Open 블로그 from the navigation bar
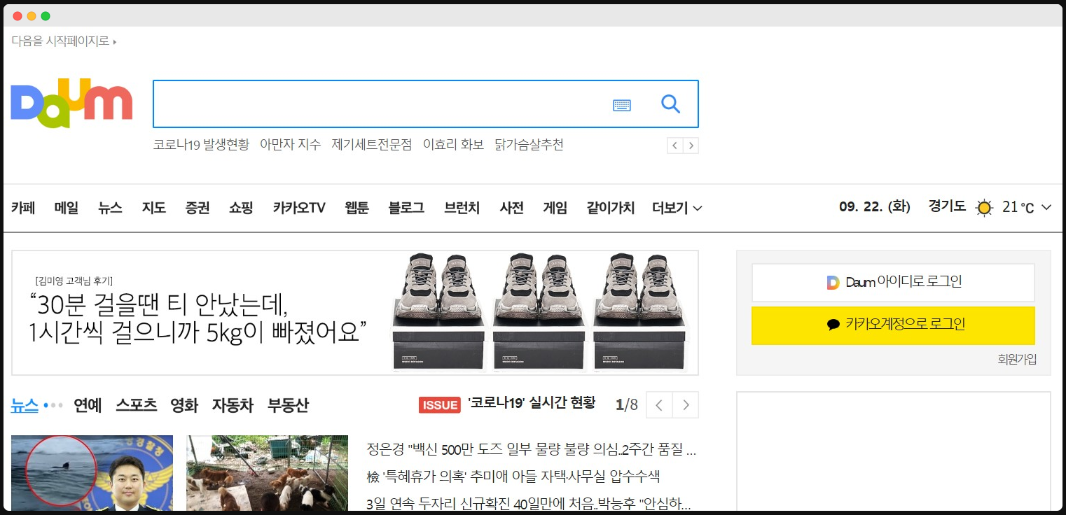Viewport: 1066px width, 515px height. coord(406,208)
